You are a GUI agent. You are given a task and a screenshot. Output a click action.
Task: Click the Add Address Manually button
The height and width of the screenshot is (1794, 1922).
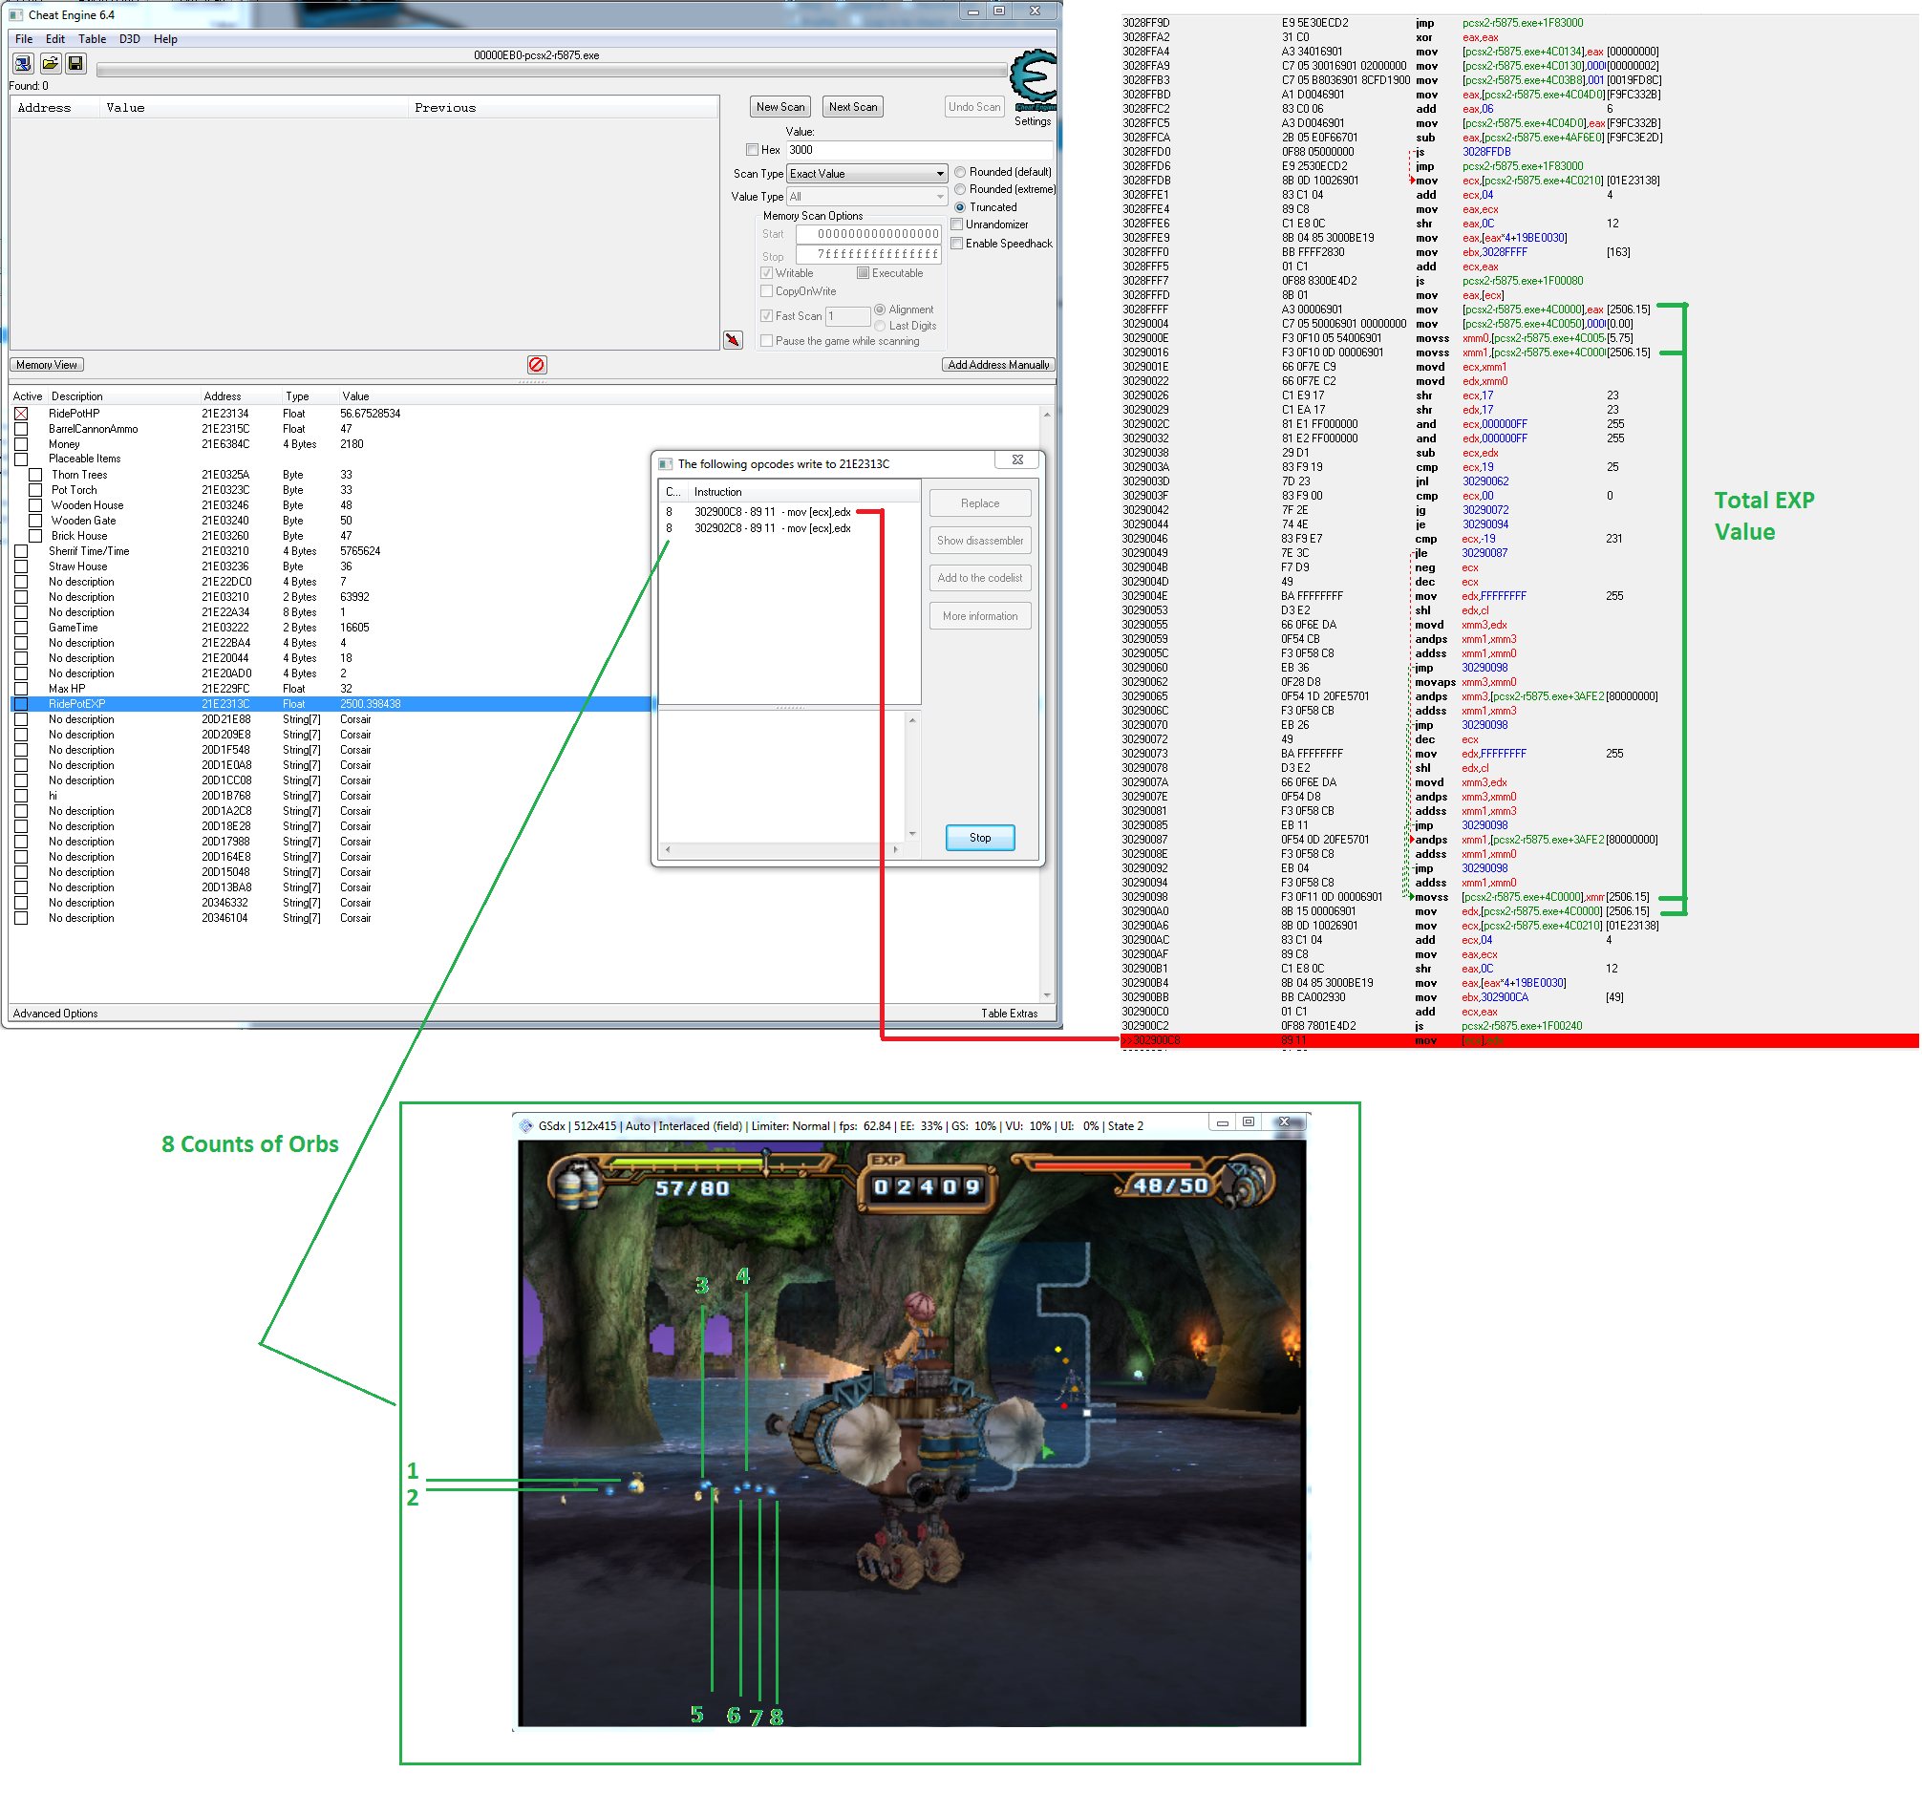coord(997,364)
